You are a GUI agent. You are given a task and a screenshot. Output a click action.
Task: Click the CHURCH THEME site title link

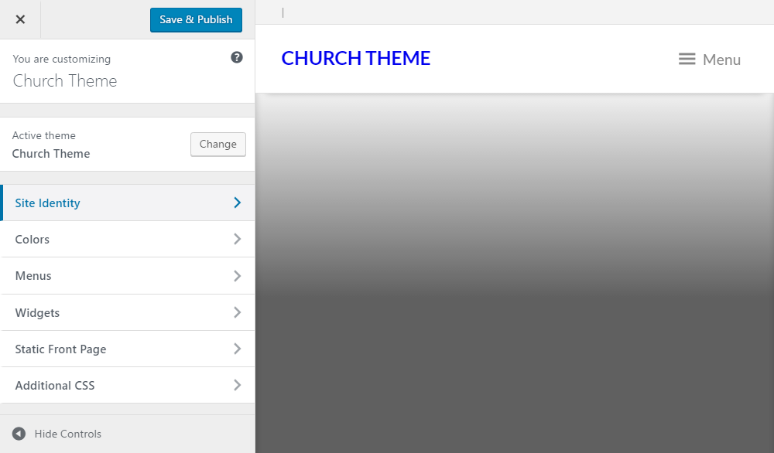coord(356,58)
